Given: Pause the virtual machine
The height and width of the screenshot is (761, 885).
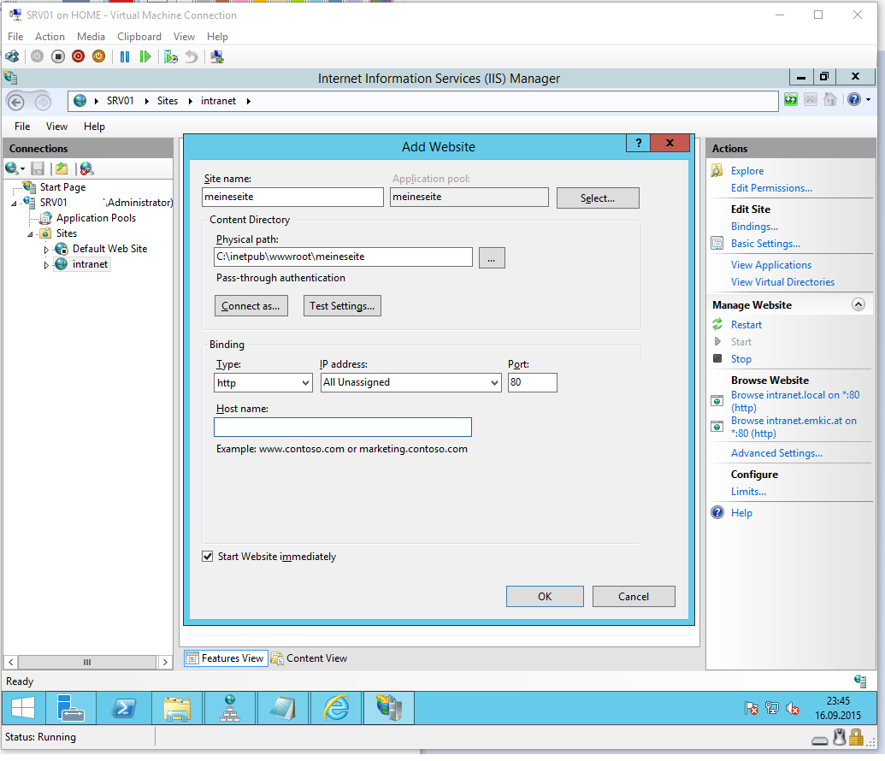Looking at the screenshot, I should (x=125, y=56).
